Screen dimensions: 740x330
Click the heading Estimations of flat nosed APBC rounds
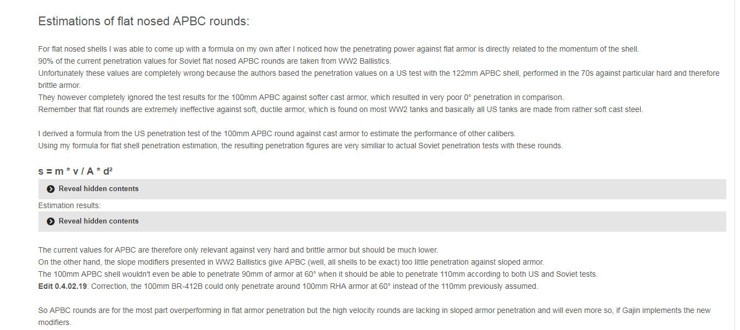click(x=143, y=21)
